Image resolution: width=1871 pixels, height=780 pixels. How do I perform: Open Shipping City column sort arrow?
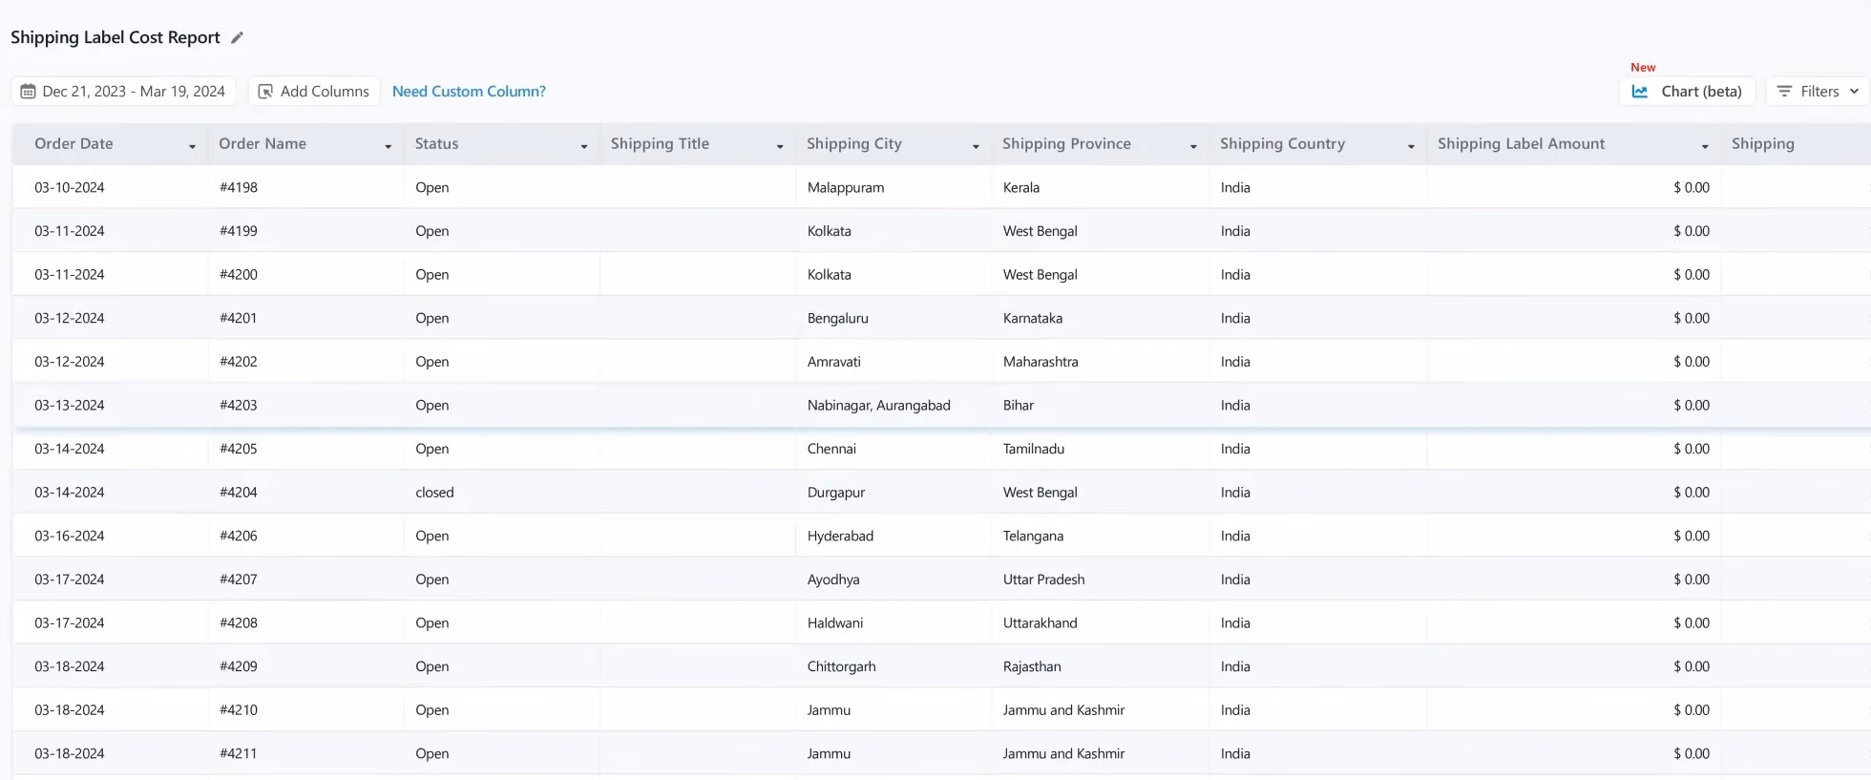point(976,146)
